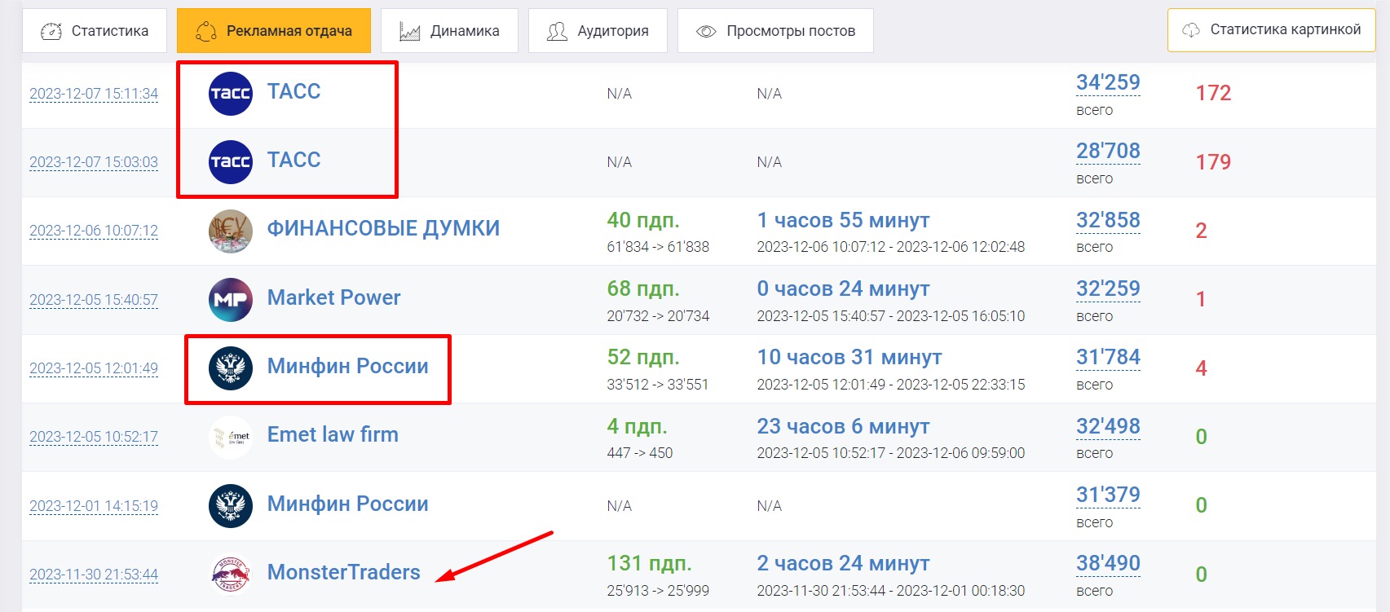Open the Динамика tab
The image size is (1390, 612).
[x=449, y=31]
